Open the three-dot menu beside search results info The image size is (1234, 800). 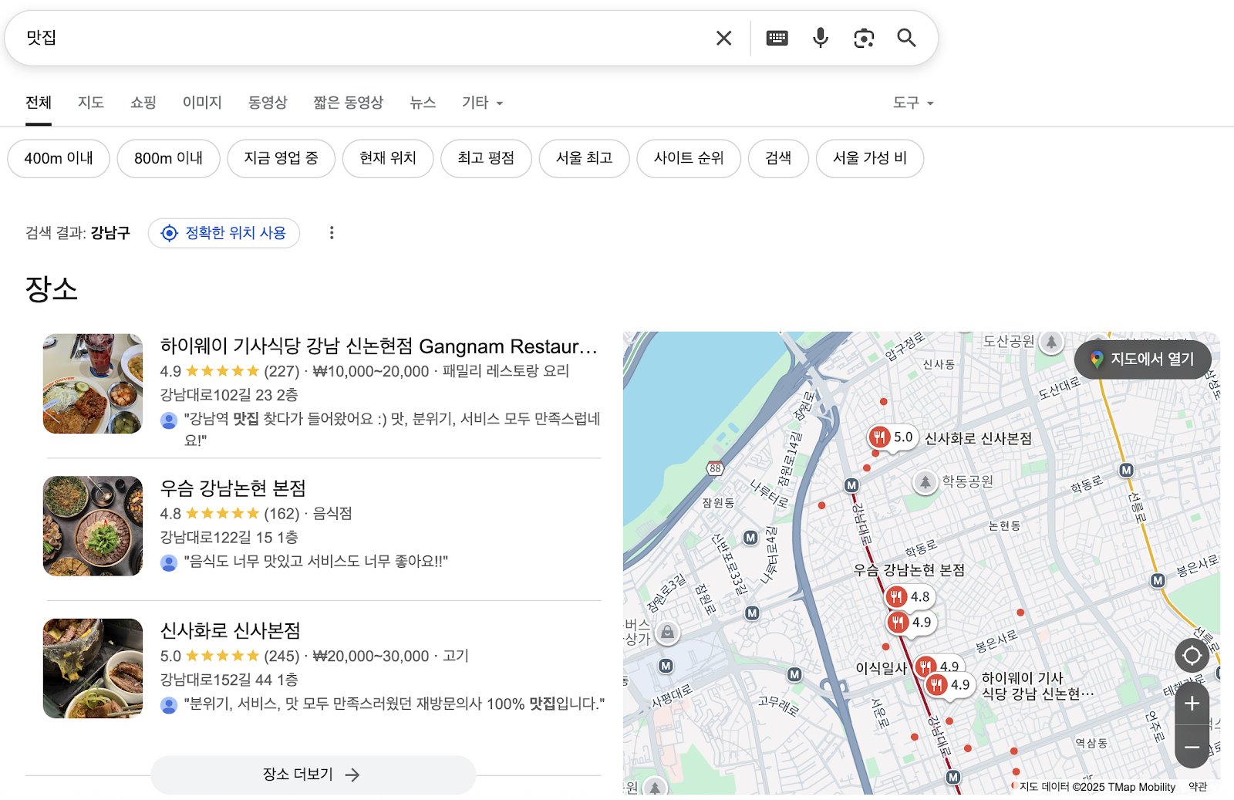332,232
